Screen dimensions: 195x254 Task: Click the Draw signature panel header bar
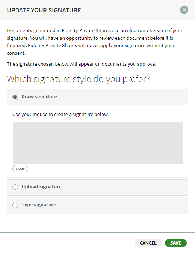97,97
